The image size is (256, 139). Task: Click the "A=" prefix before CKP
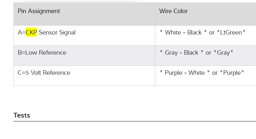pos(21,33)
